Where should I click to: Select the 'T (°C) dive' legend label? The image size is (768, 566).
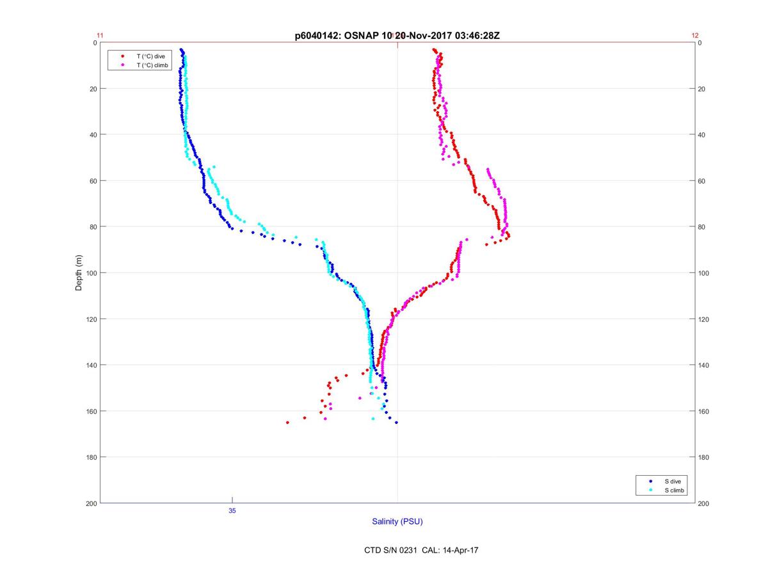click(x=151, y=56)
